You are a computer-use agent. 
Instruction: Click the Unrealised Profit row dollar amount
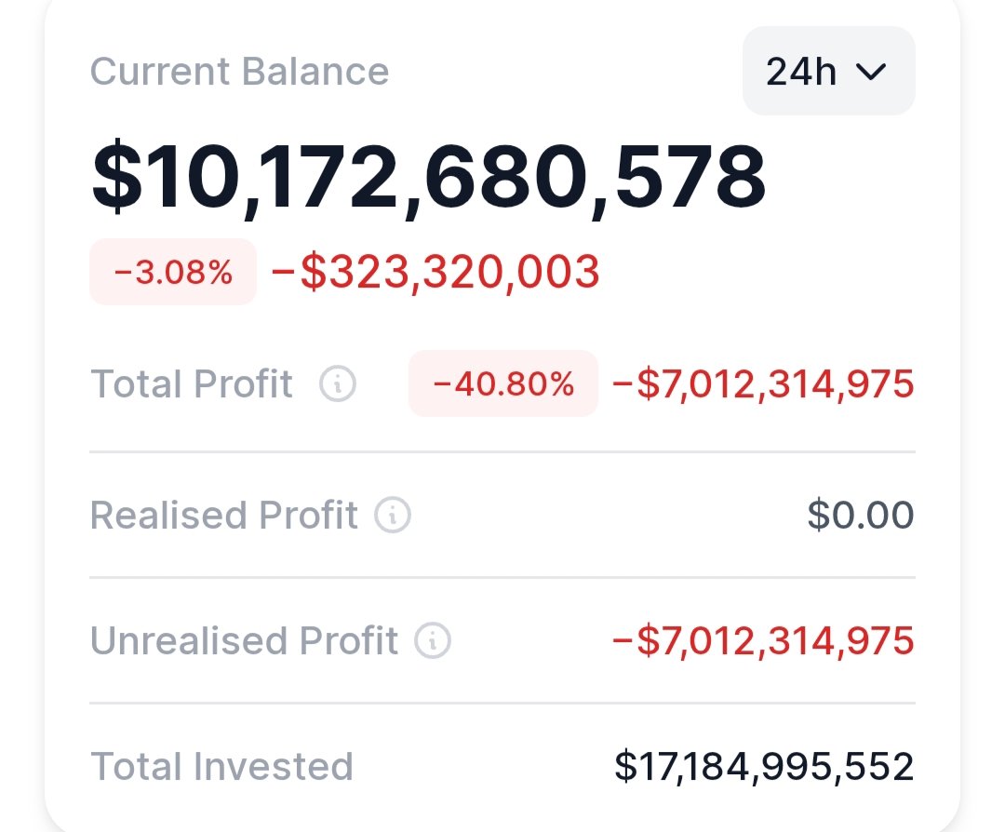(763, 640)
